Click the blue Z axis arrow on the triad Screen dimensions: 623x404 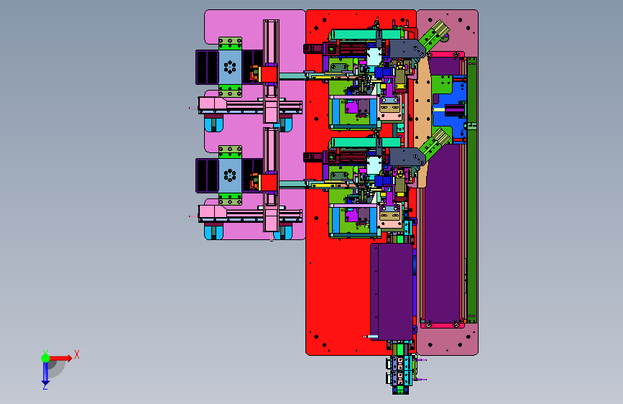(x=45, y=374)
